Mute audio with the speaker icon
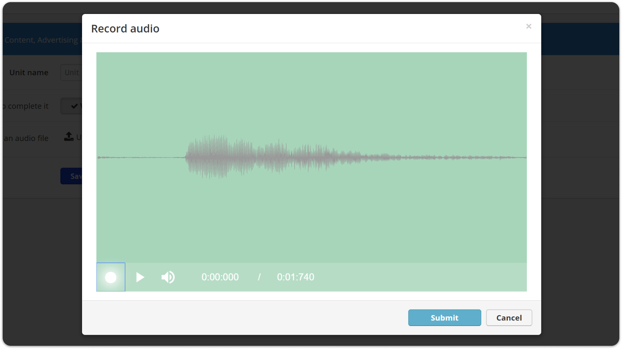Screen dimensions: 622x349 (168, 277)
